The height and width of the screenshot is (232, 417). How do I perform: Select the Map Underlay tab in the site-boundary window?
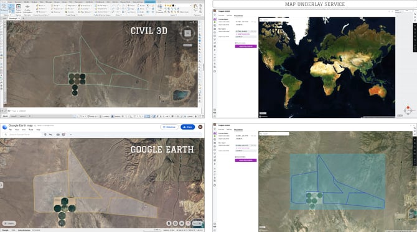click(238, 130)
